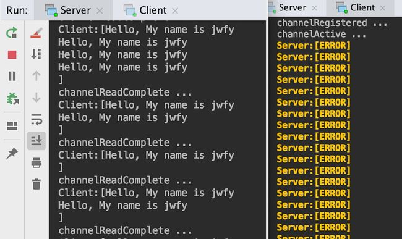Click the sort lines icon below eraser

click(36, 54)
